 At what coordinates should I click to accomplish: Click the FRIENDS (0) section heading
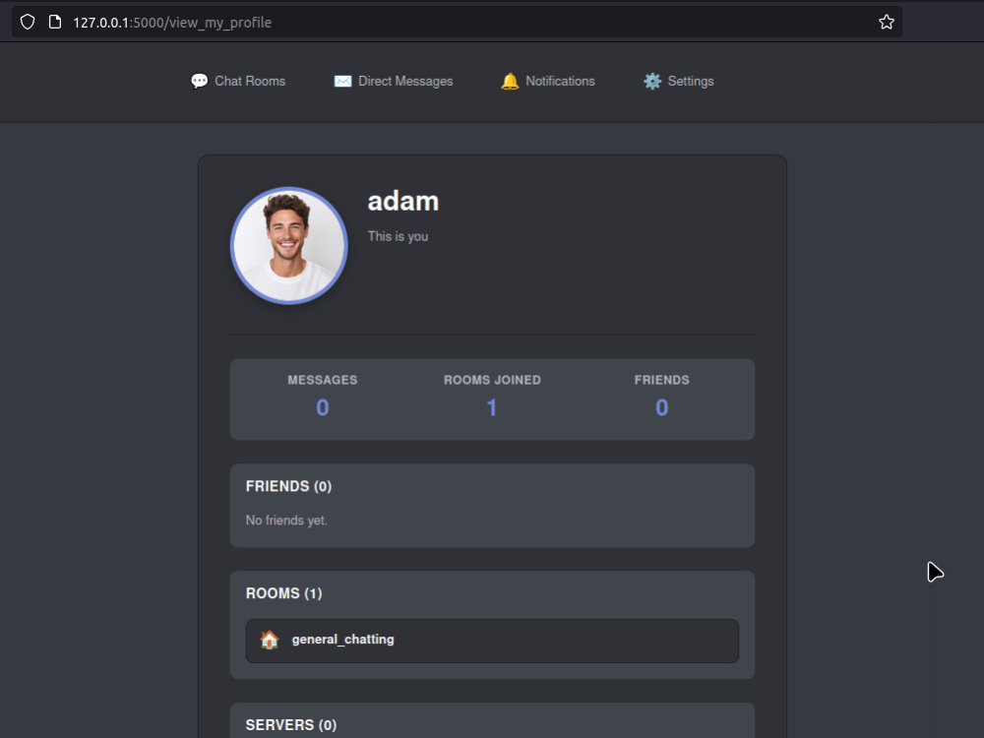[288, 486]
